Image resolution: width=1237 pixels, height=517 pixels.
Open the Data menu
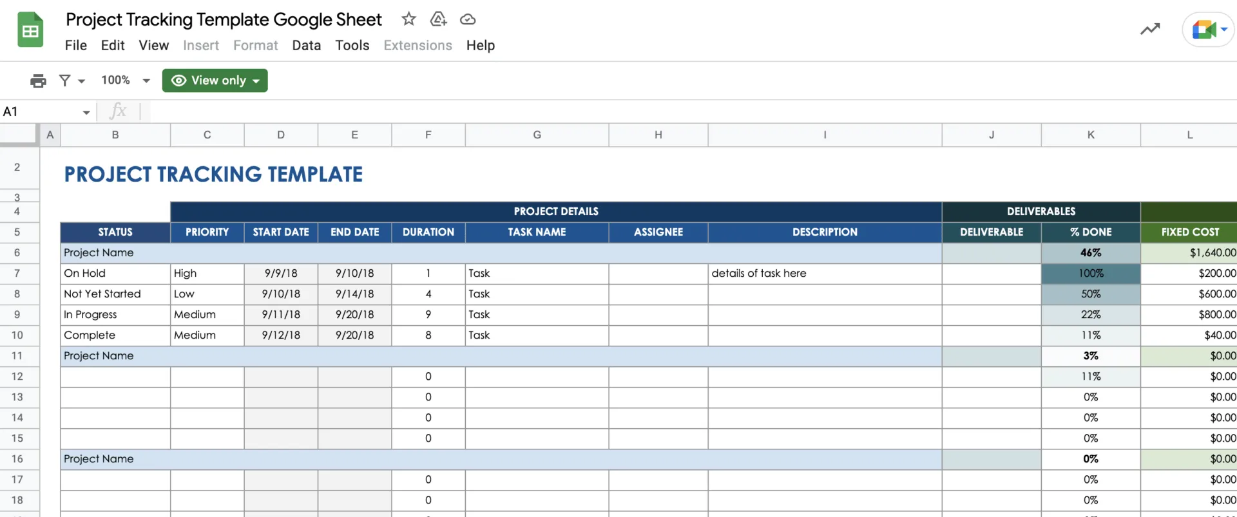point(306,45)
